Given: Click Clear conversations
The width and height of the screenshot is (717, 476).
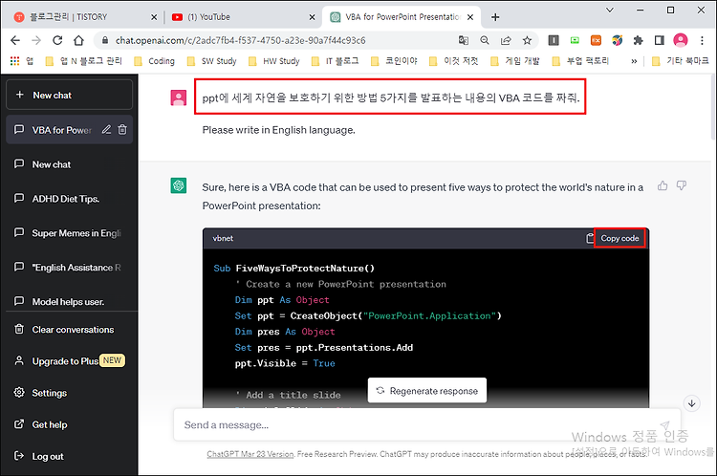Looking at the screenshot, I should point(70,330).
